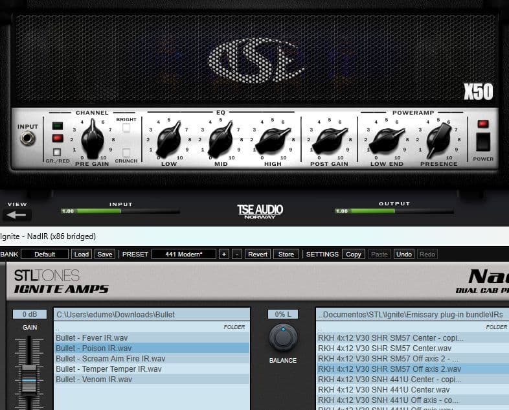Click the OUTPUT level meter bar
Image resolution: width=509 pixels, height=410 pixels.
pos(394,211)
